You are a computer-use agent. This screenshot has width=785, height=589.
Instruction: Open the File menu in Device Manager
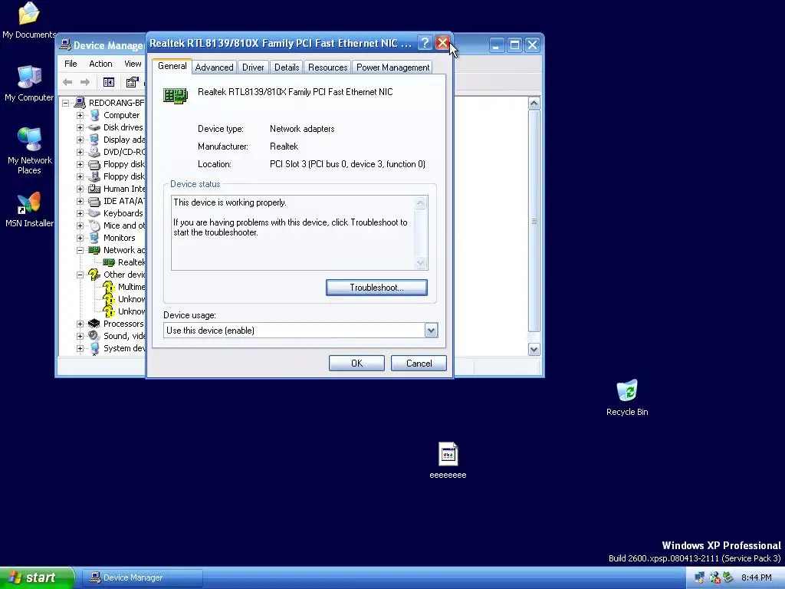pos(71,64)
